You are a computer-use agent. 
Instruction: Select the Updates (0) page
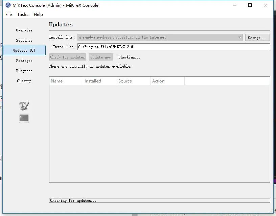(x=24, y=50)
